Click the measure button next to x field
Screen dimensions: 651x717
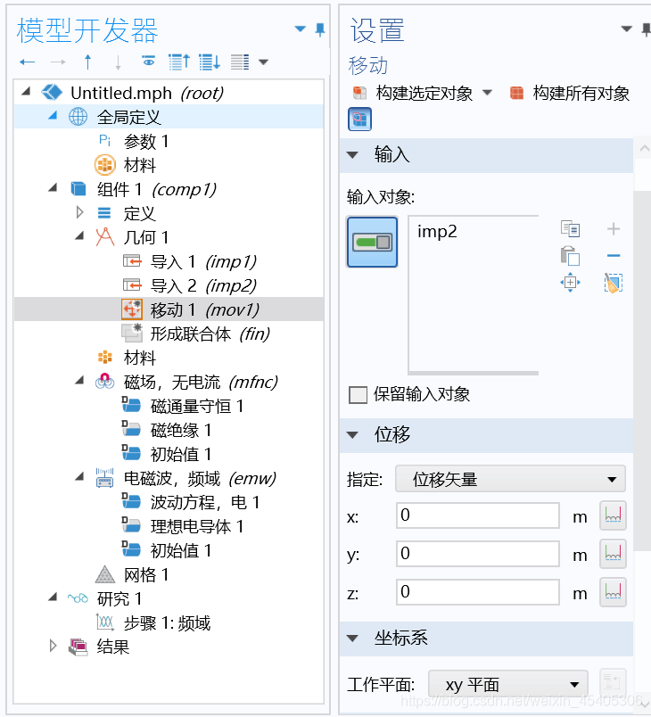point(613,515)
